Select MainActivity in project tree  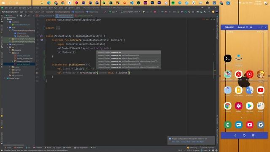(21, 33)
